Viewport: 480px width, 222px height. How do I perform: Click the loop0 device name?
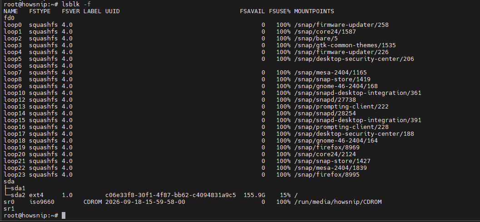pos(13,25)
